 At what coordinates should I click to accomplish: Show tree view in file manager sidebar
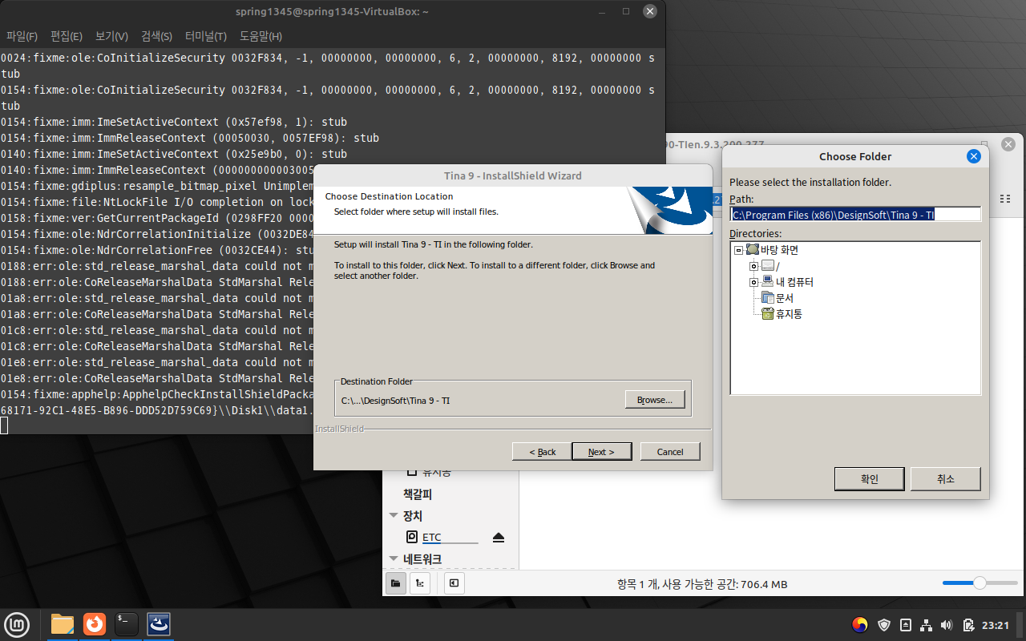point(420,583)
